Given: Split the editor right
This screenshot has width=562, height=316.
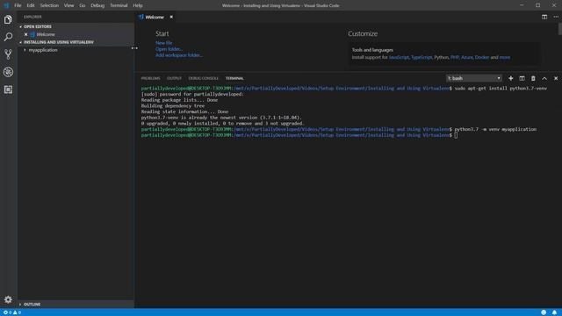Looking at the screenshot, I should click(x=544, y=17).
